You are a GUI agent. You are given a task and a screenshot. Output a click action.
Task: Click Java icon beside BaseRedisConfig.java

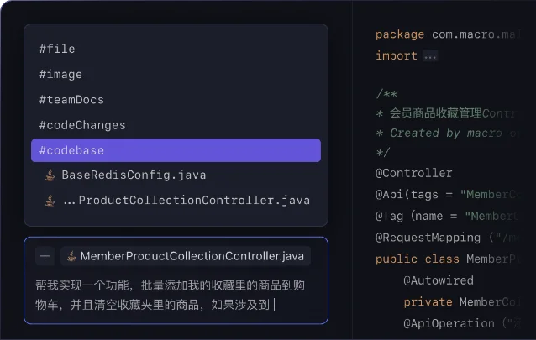coord(50,175)
